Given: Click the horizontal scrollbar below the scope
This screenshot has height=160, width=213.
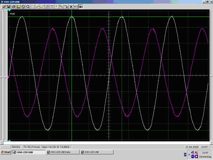Looking at the screenshot, I should point(107,143).
